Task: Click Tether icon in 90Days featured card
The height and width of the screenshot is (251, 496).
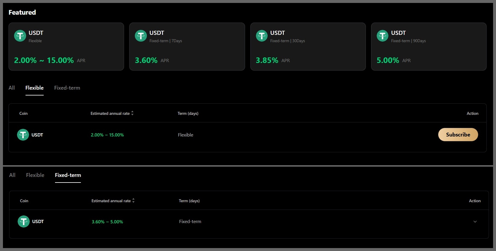Action: pos(383,36)
